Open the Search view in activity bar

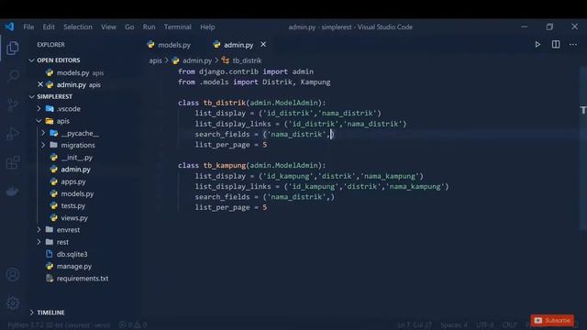click(12, 76)
